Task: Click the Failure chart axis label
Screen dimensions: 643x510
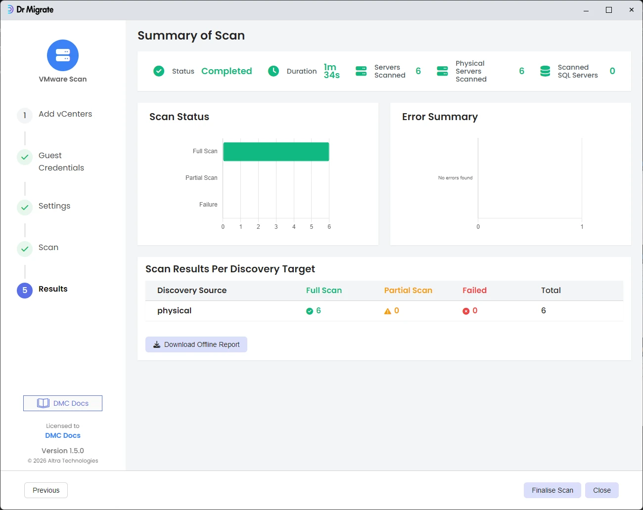Action: pyautogui.click(x=208, y=205)
